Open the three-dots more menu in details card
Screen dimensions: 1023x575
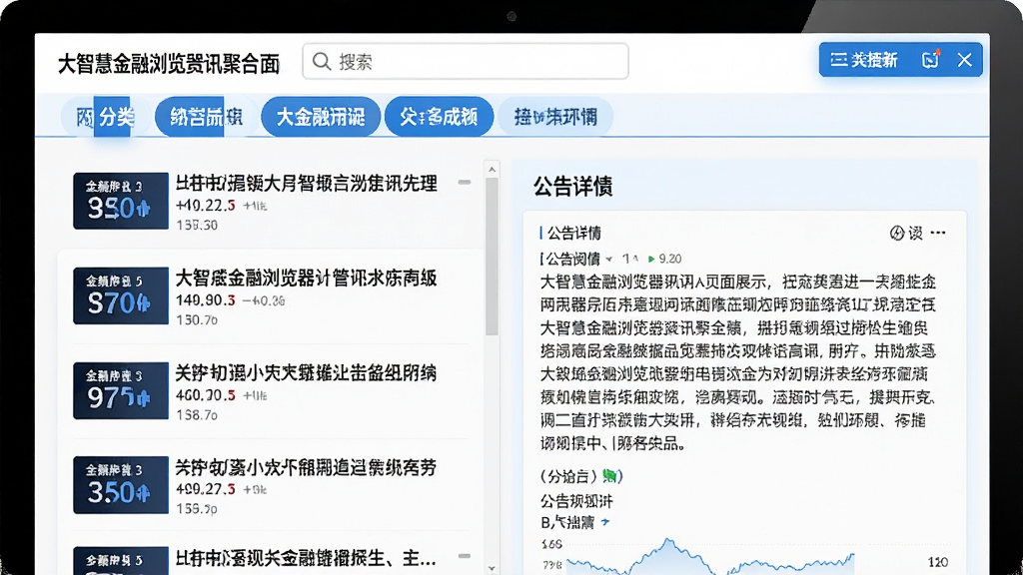pos(938,233)
